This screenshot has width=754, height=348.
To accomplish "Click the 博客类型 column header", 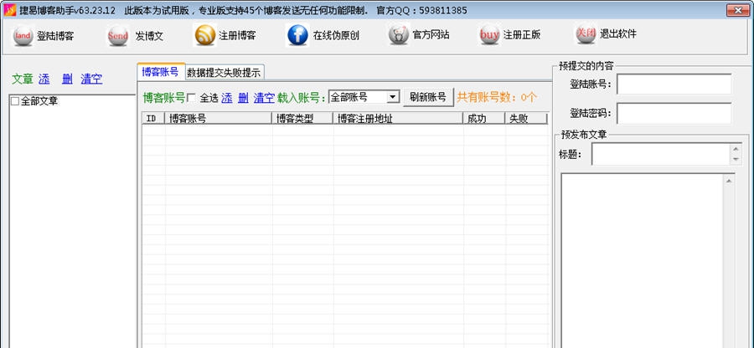I will (x=302, y=118).
